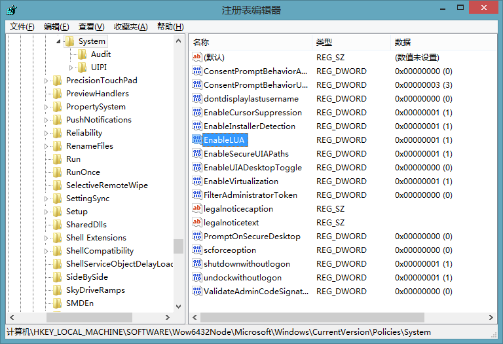This screenshot has height=344, width=503.
Task: Expand the Reliability key
Action: coord(47,133)
